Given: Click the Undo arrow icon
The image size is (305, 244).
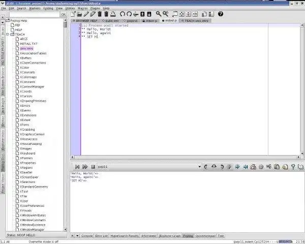Looking at the screenshot, I should (x=122, y=14).
